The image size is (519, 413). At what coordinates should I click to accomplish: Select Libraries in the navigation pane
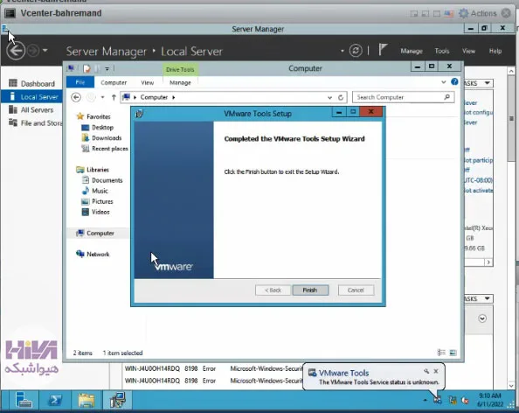93,170
